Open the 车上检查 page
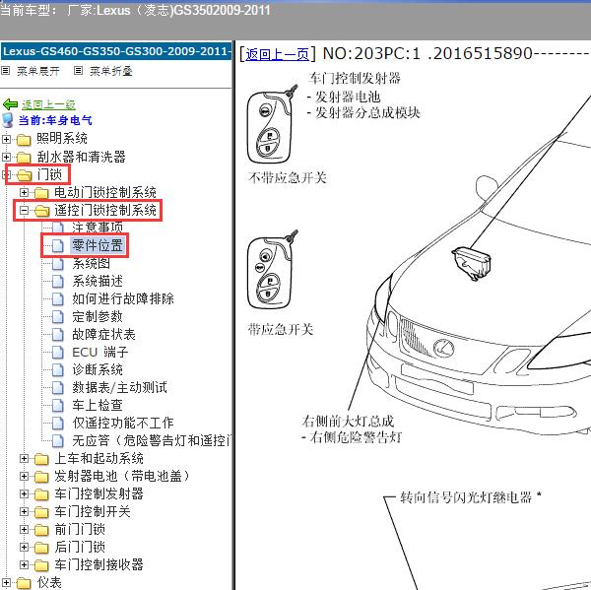 [x=98, y=405]
